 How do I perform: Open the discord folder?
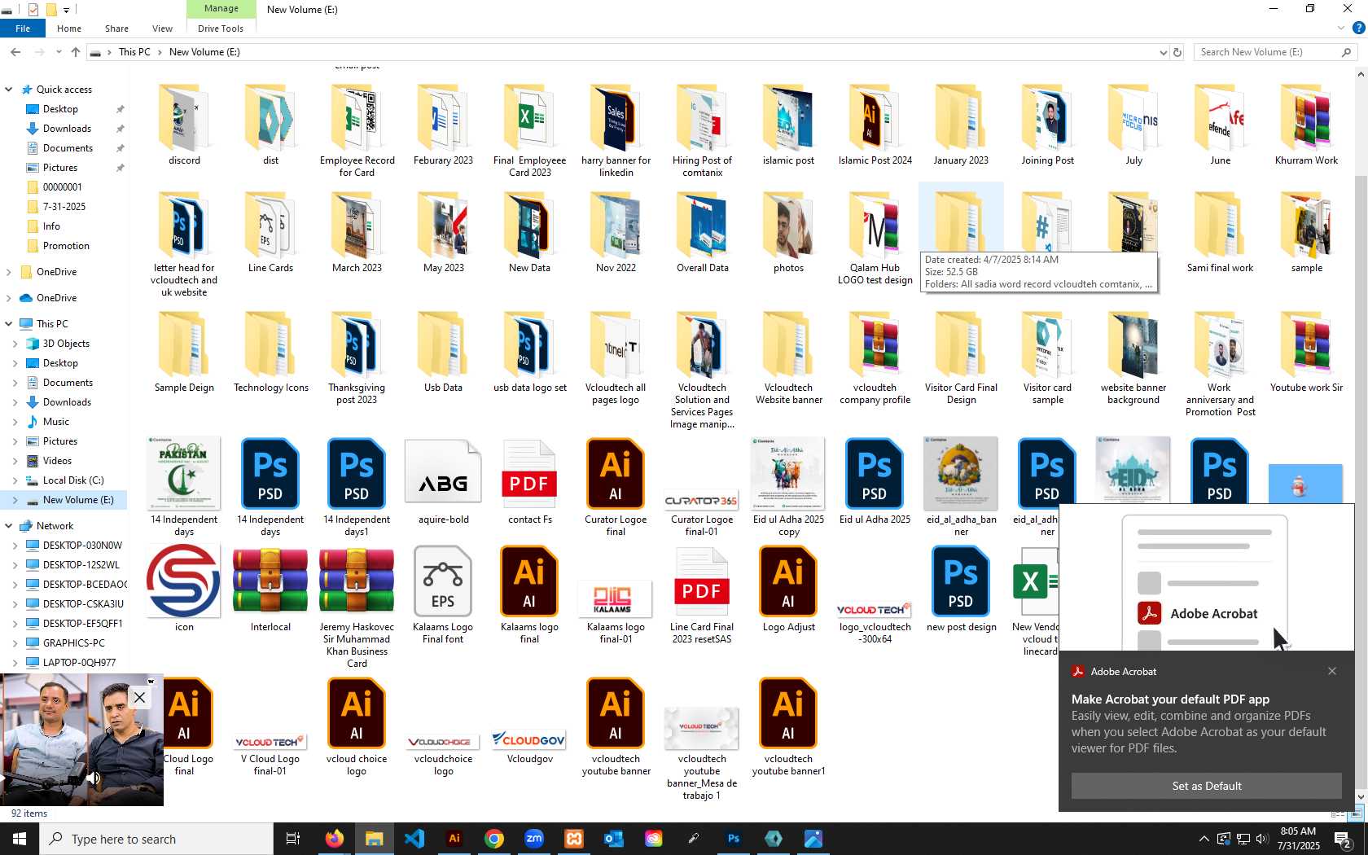(x=184, y=124)
